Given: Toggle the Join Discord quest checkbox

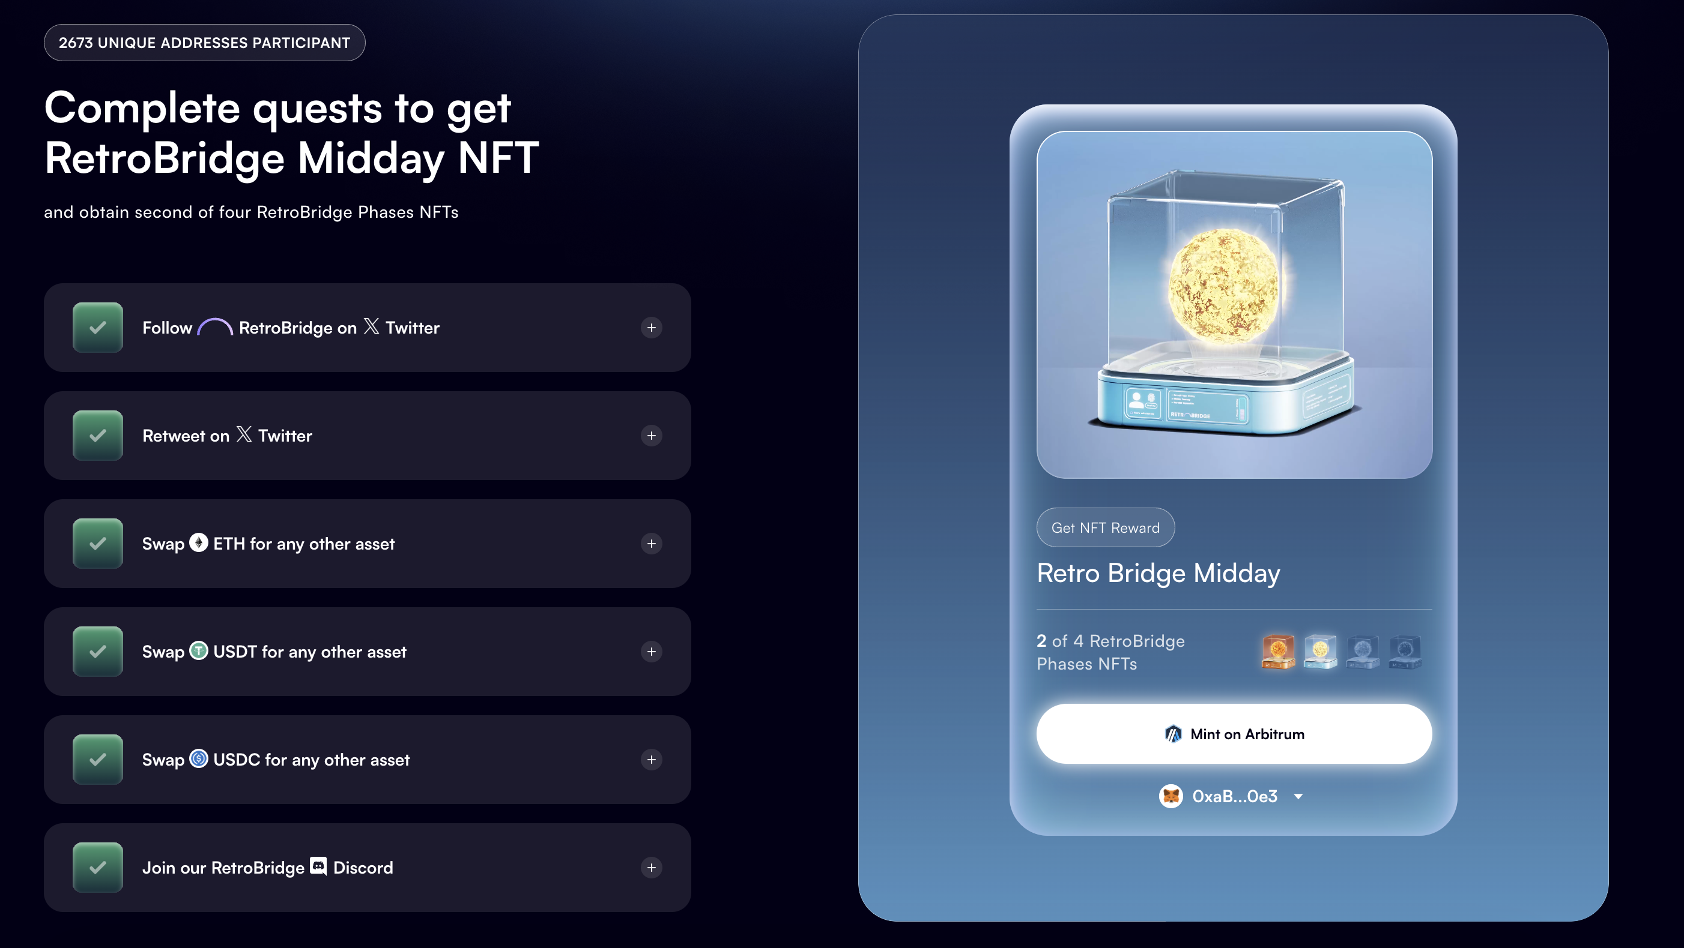Looking at the screenshot, I should (x=98, y=868).
